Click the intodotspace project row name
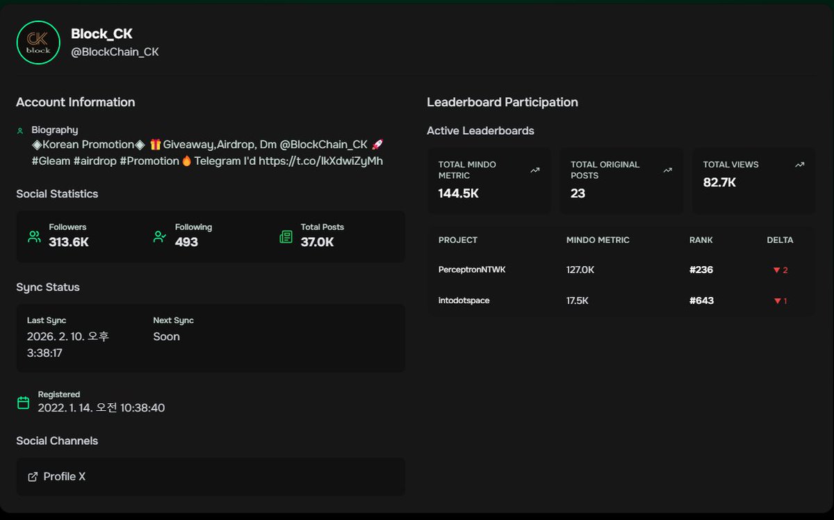Viewport: 834px width, 520px height. coord(464,301)
